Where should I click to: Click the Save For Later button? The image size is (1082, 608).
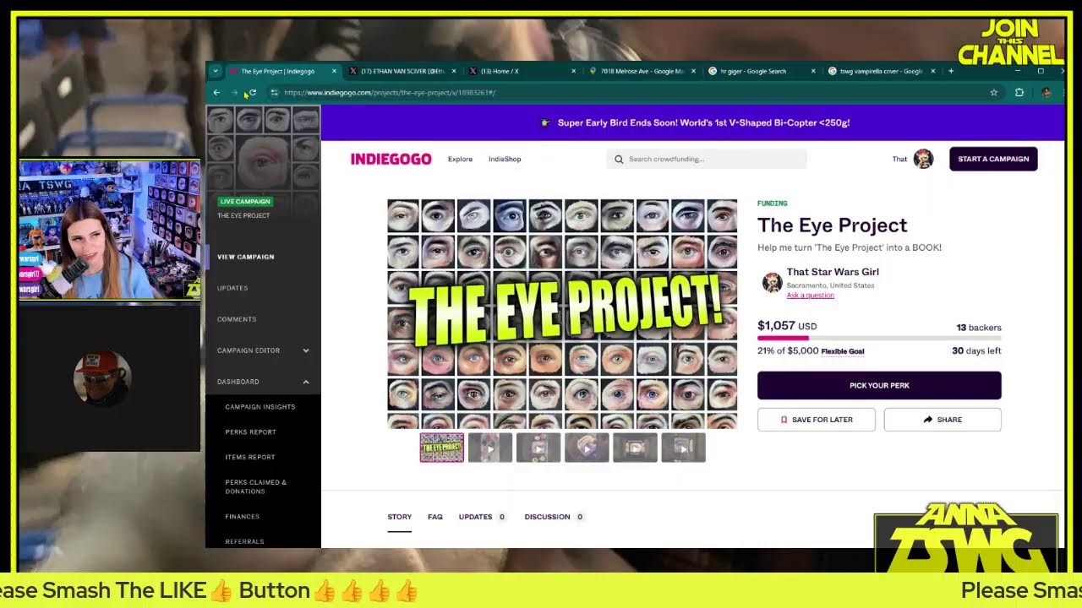point(816,420)
